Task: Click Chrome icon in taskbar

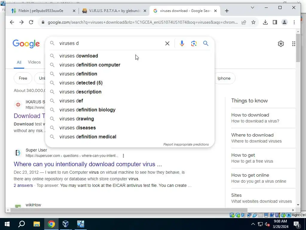Action: [x=51, y=224]
